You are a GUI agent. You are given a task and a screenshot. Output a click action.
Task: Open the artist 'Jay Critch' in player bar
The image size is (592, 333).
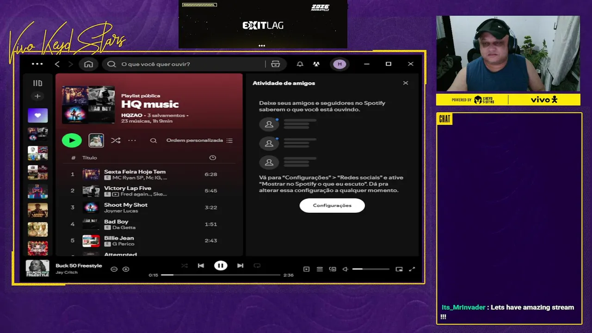67,272
